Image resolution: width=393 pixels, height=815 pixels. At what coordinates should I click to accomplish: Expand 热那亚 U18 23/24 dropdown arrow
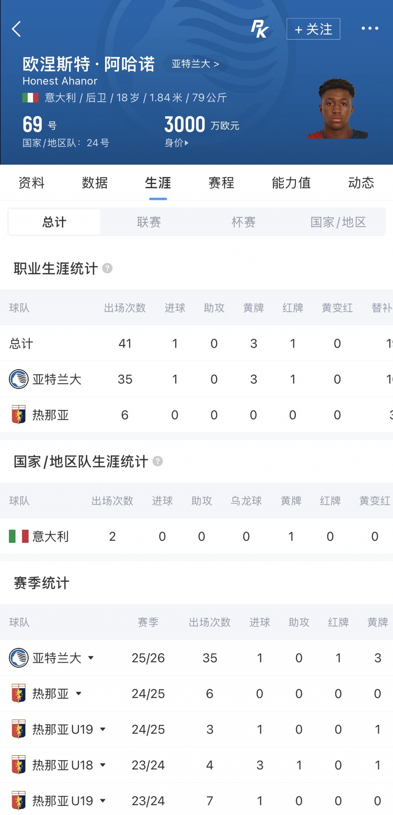(103, 765)
